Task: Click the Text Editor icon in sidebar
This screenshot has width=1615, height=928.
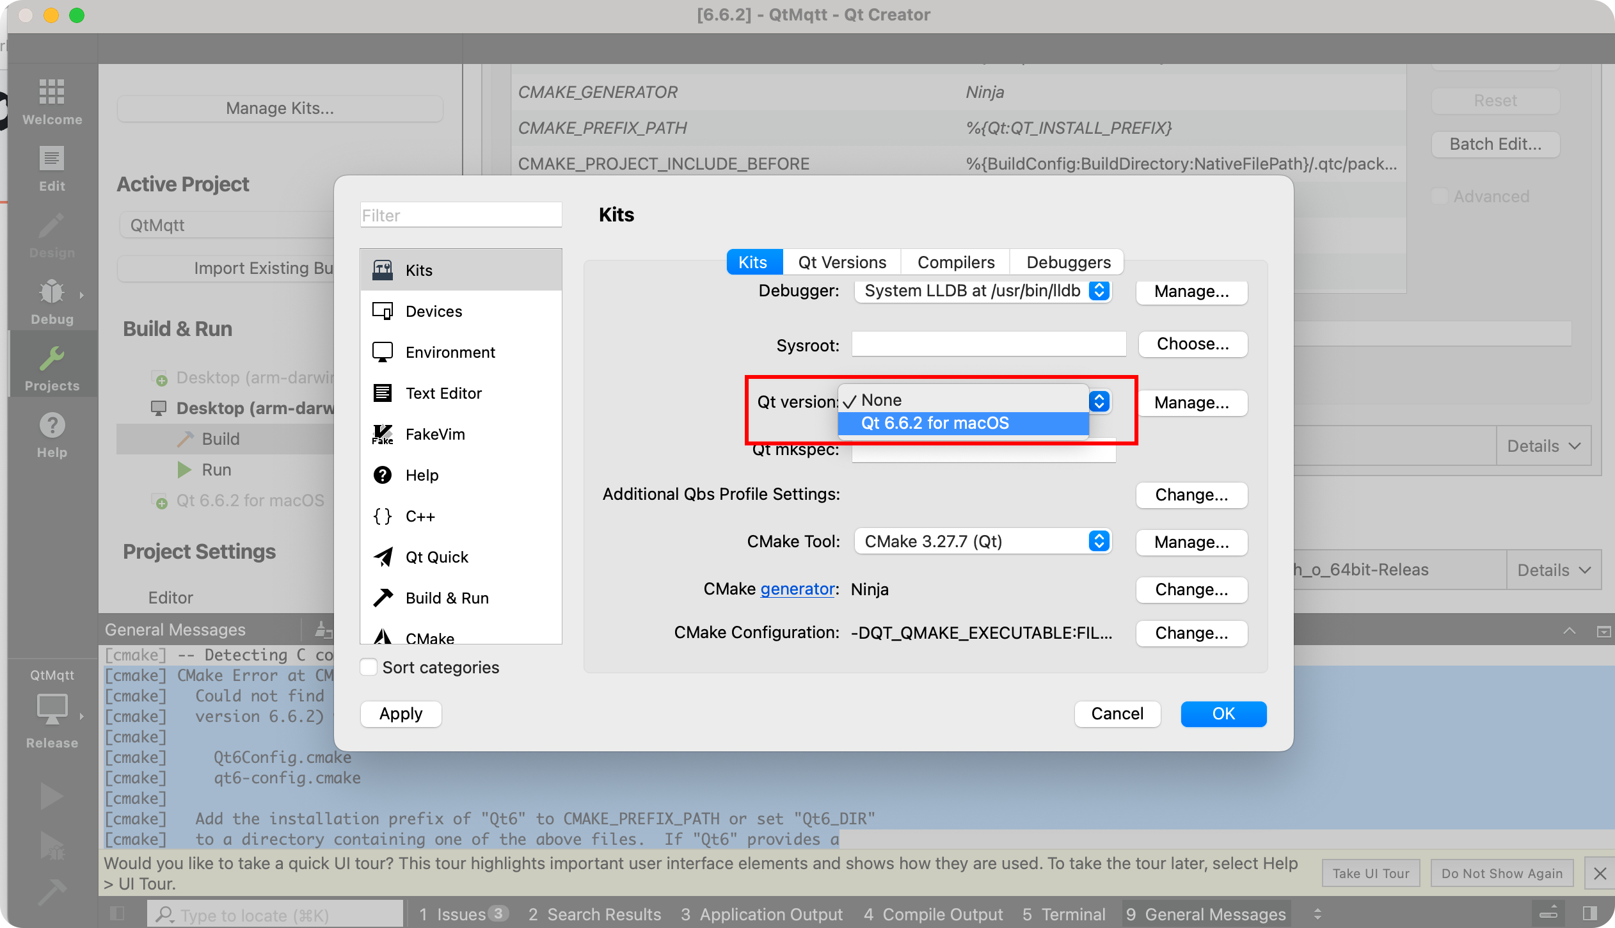Action: [x=383, y=392]
